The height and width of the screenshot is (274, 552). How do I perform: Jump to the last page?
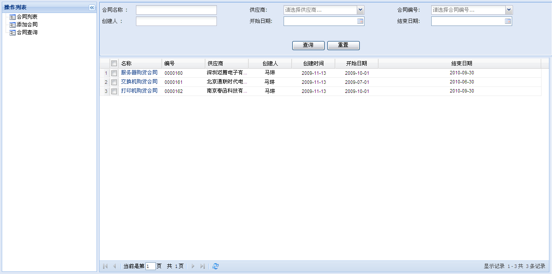pyautogui.click(x=202, y=266)
